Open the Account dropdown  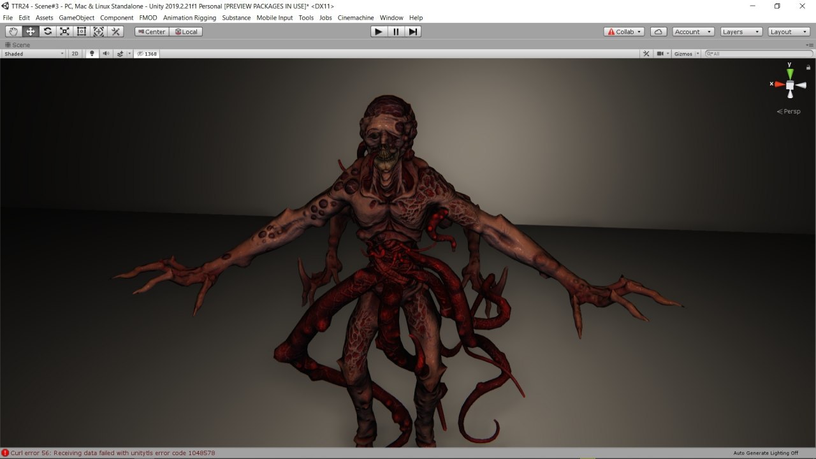(x=694, y=31)
